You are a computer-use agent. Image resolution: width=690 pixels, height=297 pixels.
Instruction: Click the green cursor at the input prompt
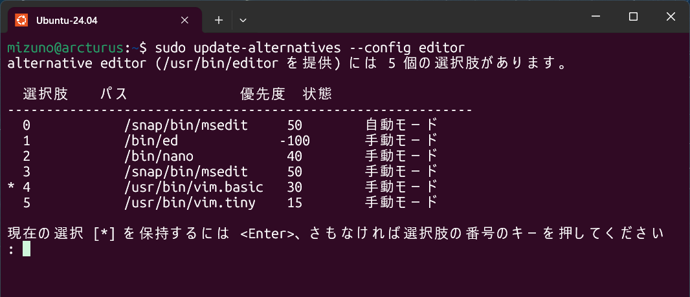pyautogui.click(x=26, y=248)
